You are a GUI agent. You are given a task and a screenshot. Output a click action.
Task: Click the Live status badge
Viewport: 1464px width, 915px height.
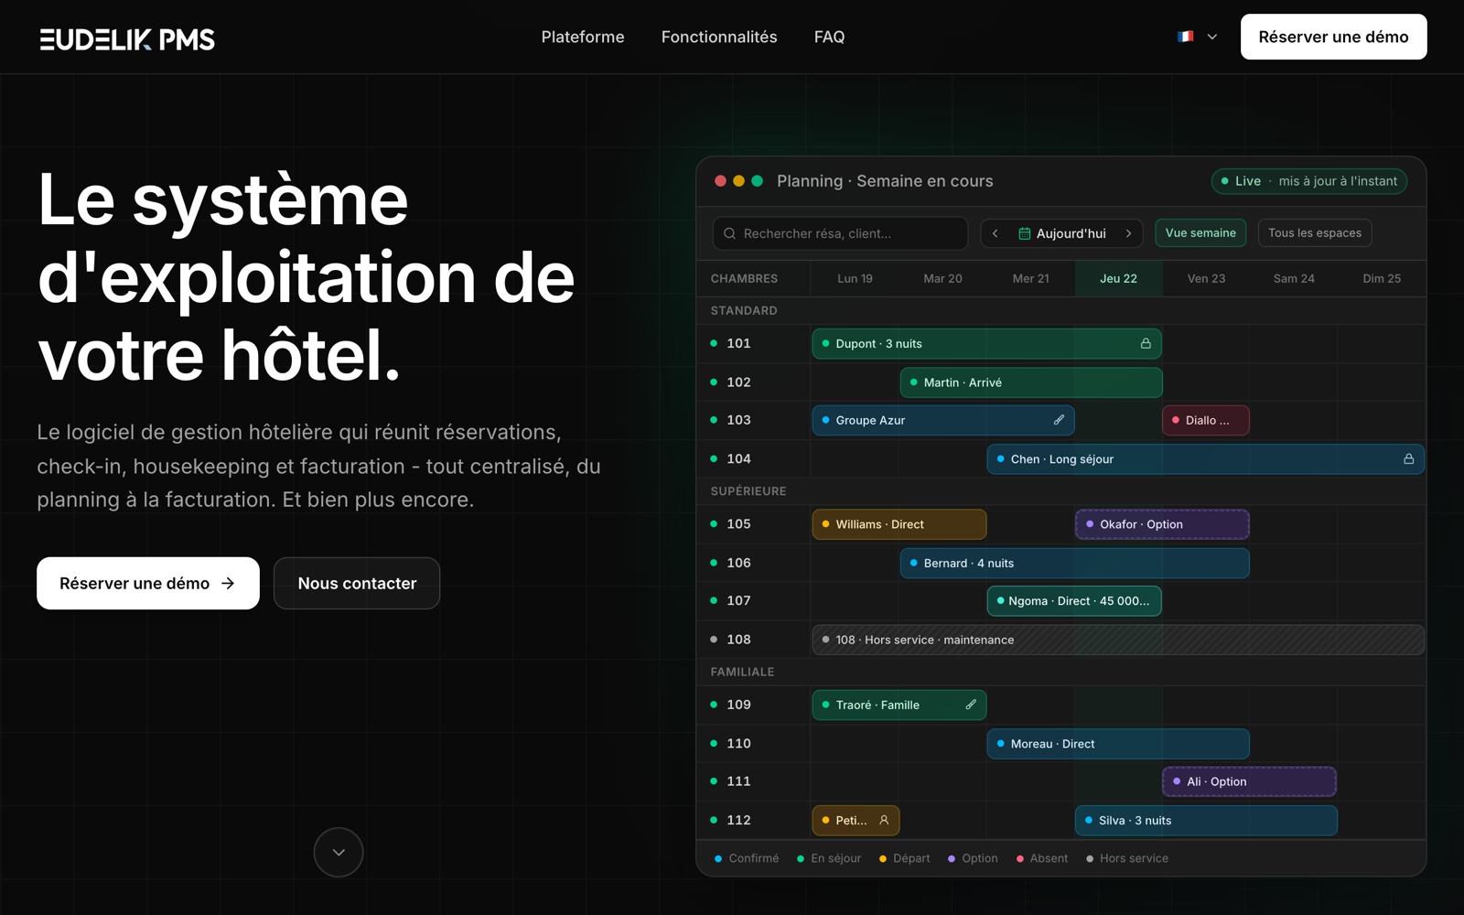(x=1309, y=181)
